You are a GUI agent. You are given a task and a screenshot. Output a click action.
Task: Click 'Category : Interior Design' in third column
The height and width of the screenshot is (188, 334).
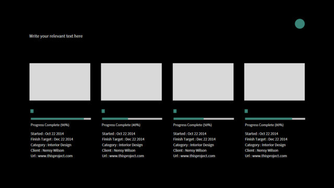click(194, 145)
